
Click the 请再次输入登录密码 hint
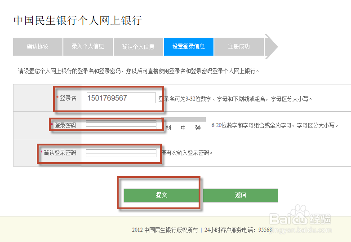click(x=187, y=153)
